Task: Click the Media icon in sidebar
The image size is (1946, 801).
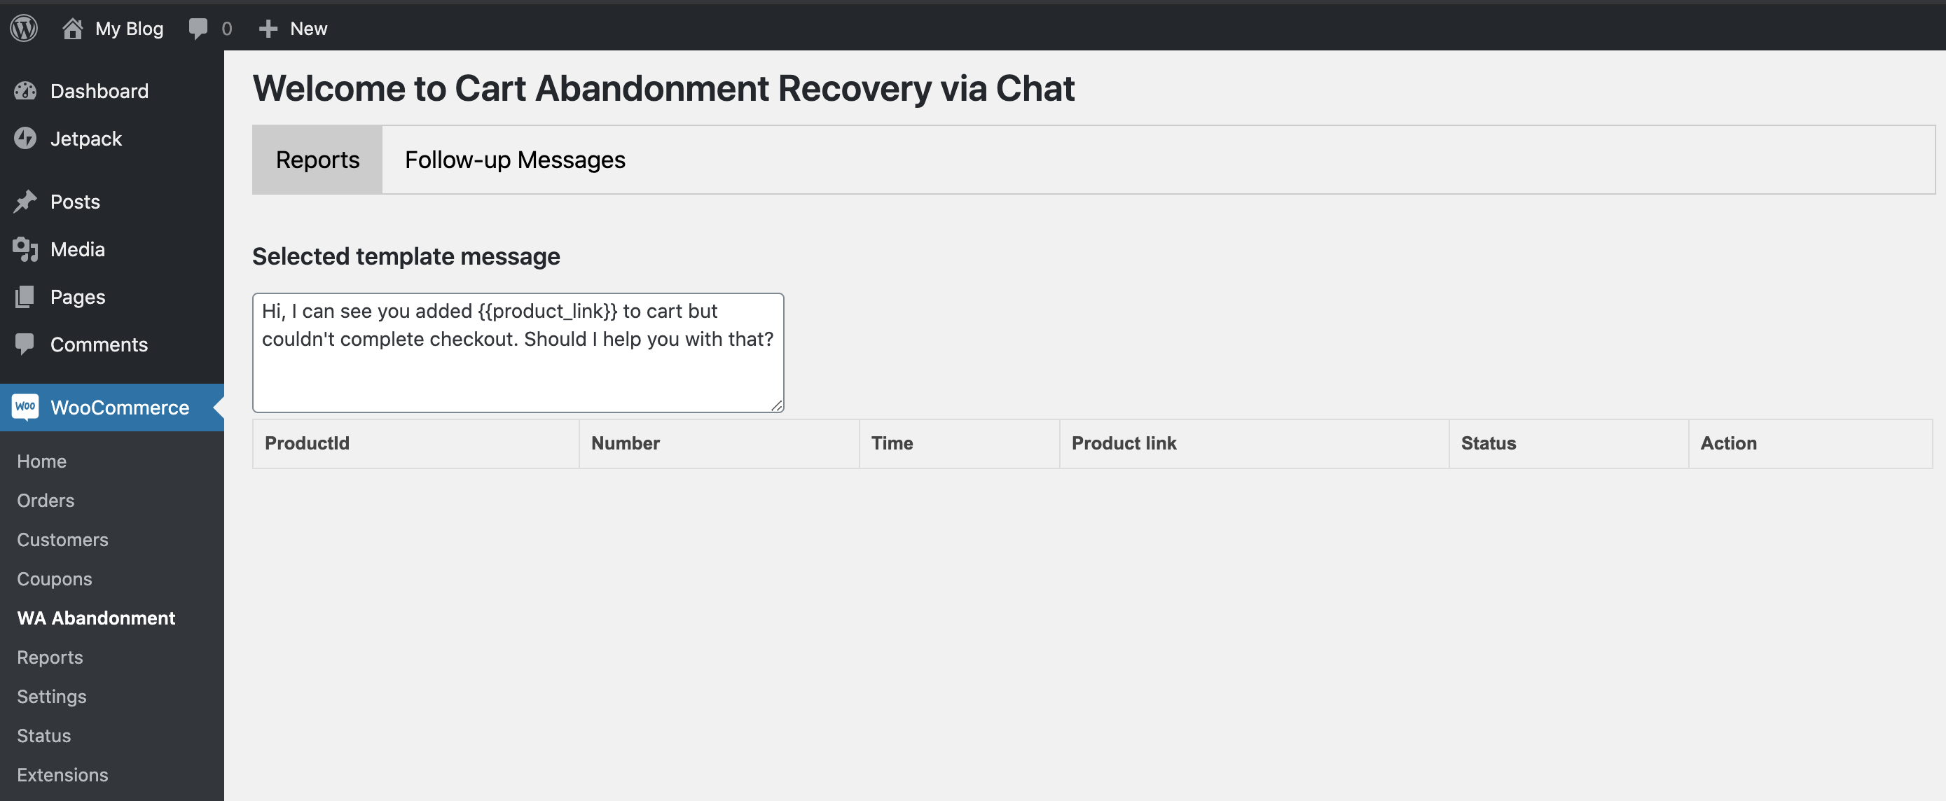Action: point(25,249)
